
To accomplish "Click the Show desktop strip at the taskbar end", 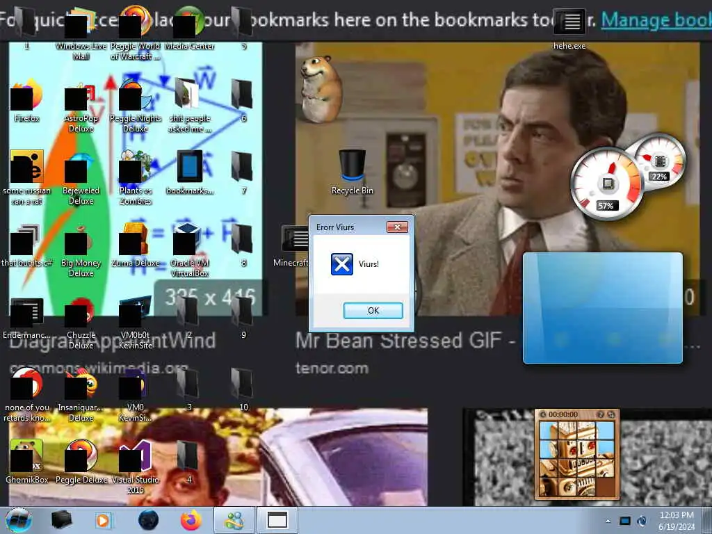I will point(707,520).
